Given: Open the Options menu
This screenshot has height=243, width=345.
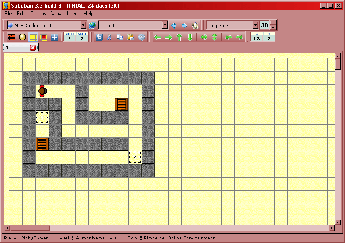Looking at the screenshot, I should point(38,14).
